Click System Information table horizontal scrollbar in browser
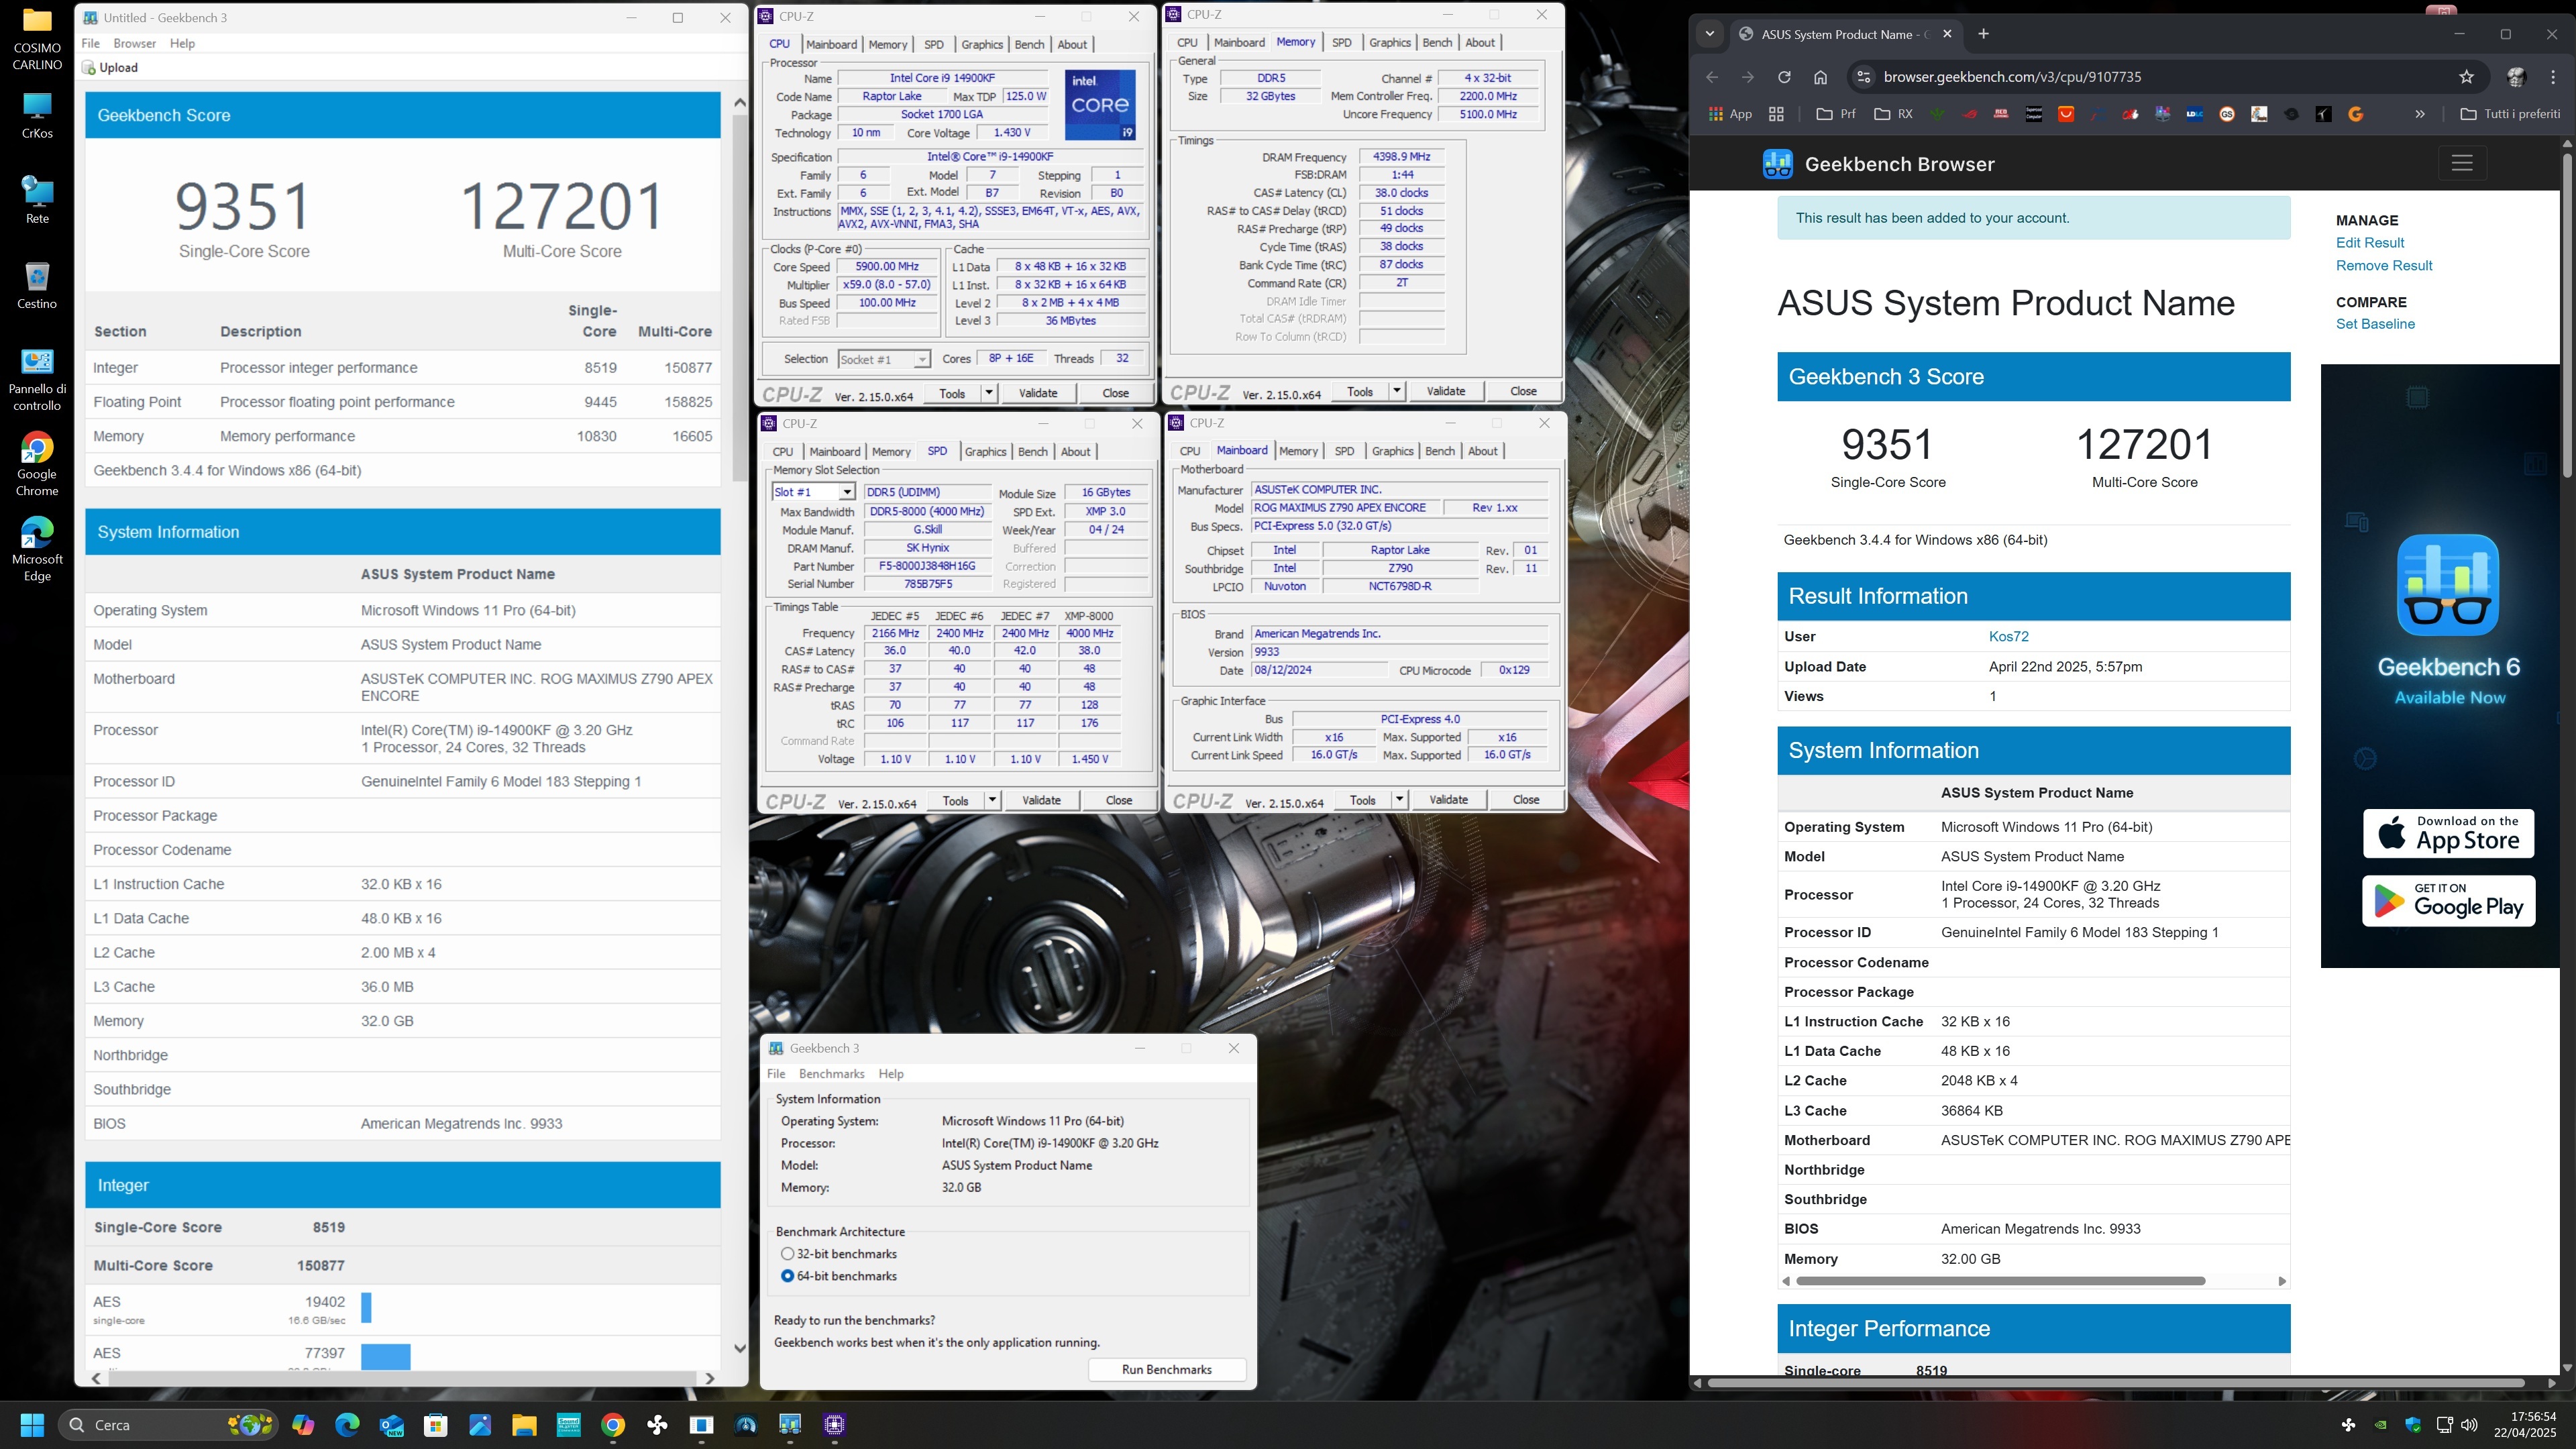 pos(2000,1281)
